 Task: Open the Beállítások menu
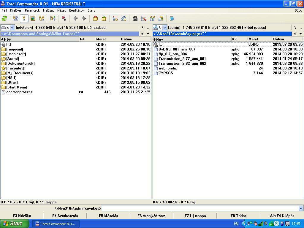(x=77, y=10)
